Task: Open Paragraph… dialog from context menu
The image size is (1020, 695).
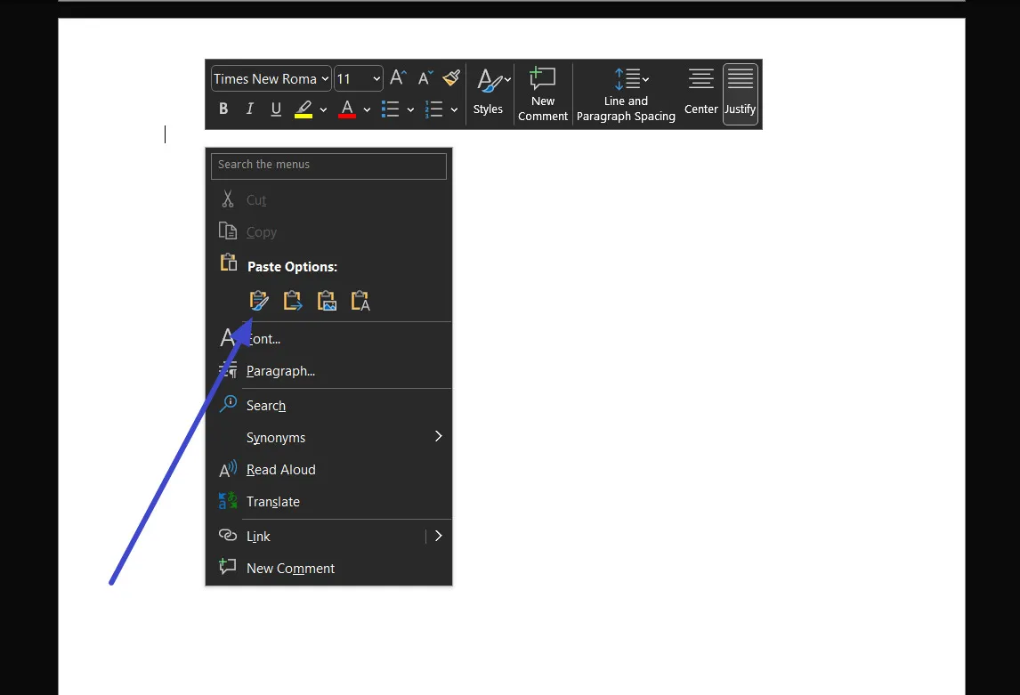Action: (328, 370)
